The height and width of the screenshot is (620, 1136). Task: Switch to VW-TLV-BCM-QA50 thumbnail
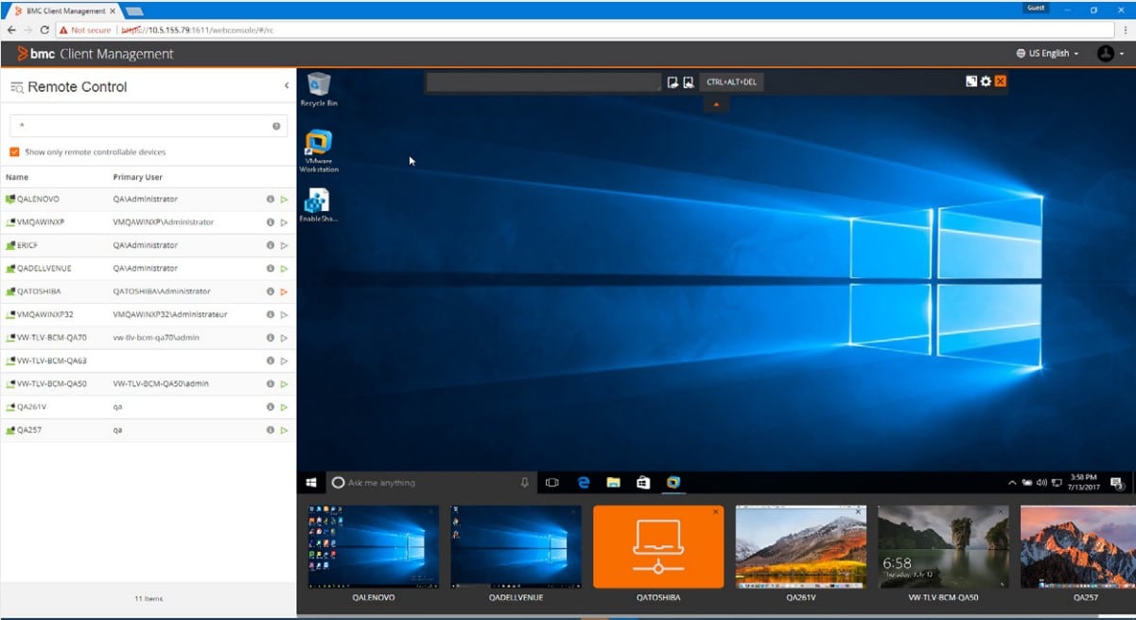(x=943, y=547)
